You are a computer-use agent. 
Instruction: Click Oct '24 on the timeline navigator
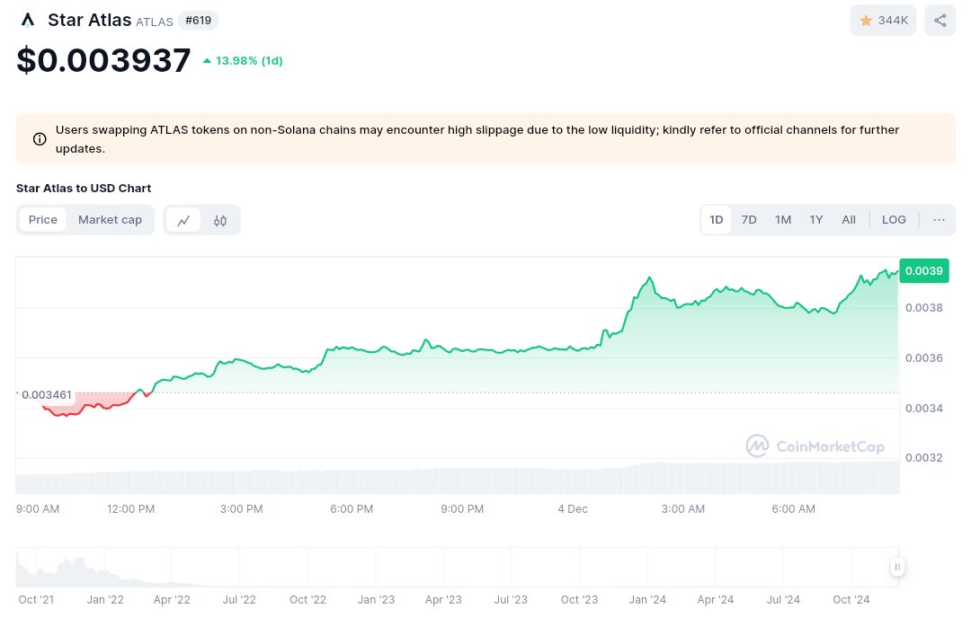(x=851, y=600)
